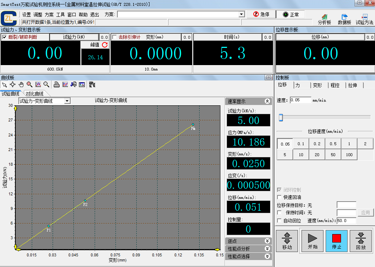Open the 试验力-变形曲线 curve type dropdown
Viewport: 375px width, 267px height.
click(67, 101)
